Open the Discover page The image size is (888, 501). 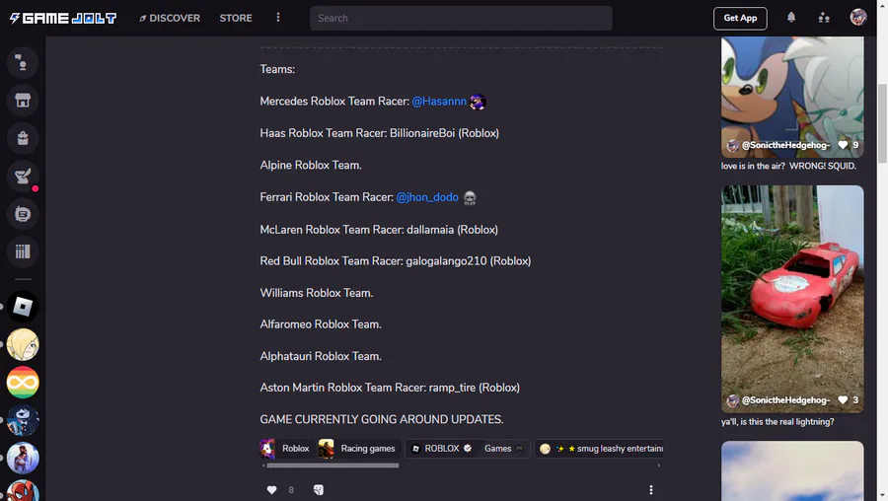(x=170, y=18)
